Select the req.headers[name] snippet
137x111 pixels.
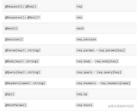[x=115, y=83]
